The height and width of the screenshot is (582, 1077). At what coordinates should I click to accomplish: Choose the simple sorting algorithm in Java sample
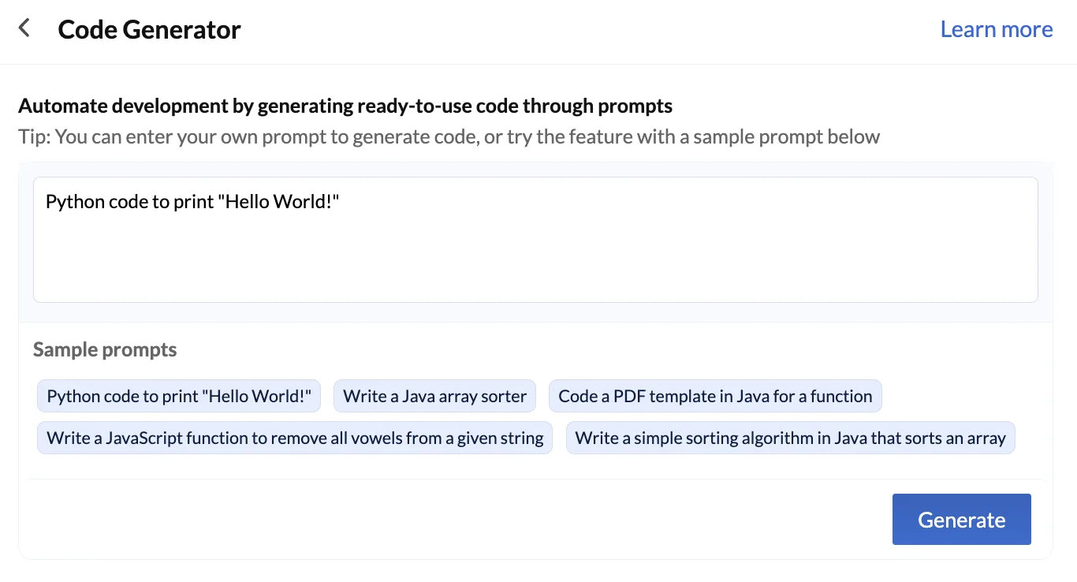point(790,438)
